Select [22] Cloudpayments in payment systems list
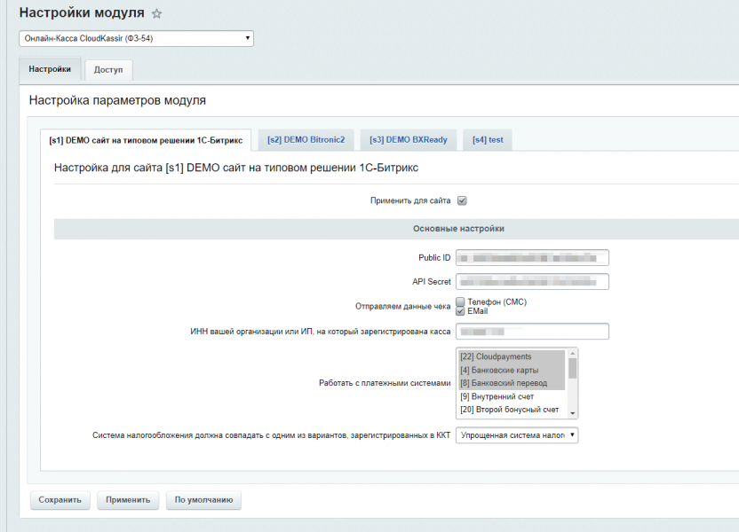Screen dimensions: 739x532 click(x=512, y=356)
